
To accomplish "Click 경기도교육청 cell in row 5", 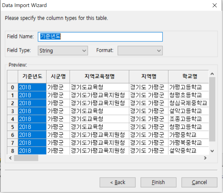I will tap(99, 127).
